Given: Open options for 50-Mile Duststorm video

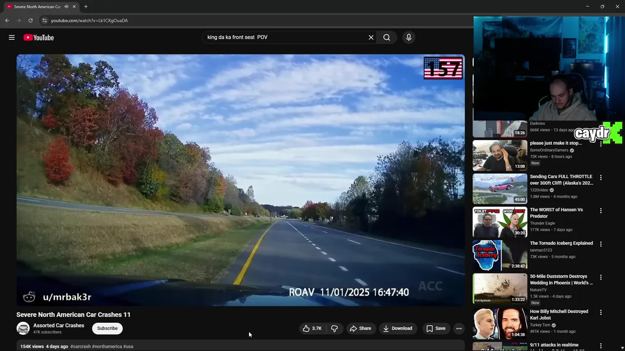Looking at the screenshot, I should tap(601, 277).
